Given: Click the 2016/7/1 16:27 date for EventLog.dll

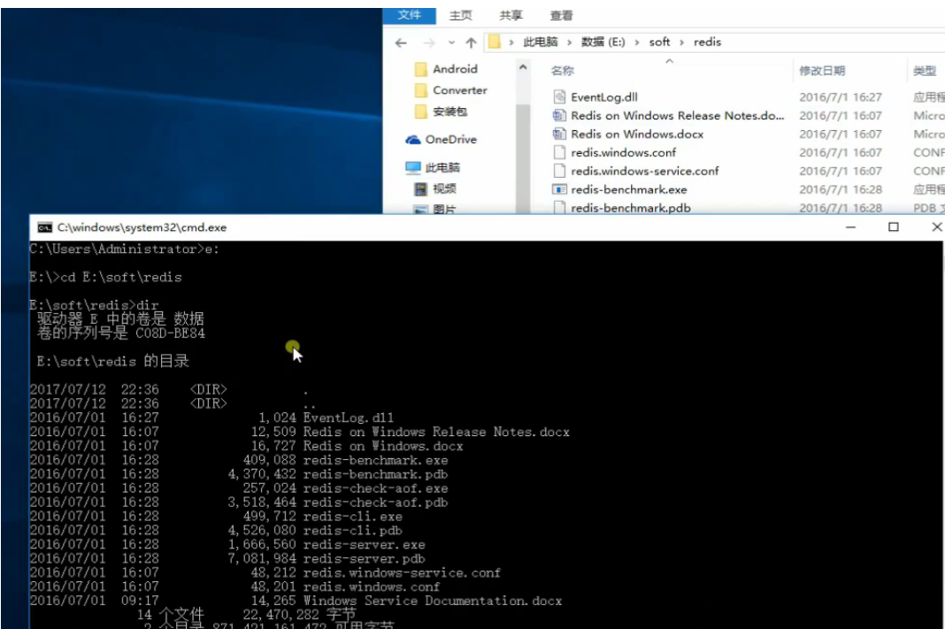Looking at the screenshot, I should click(840, 97).
